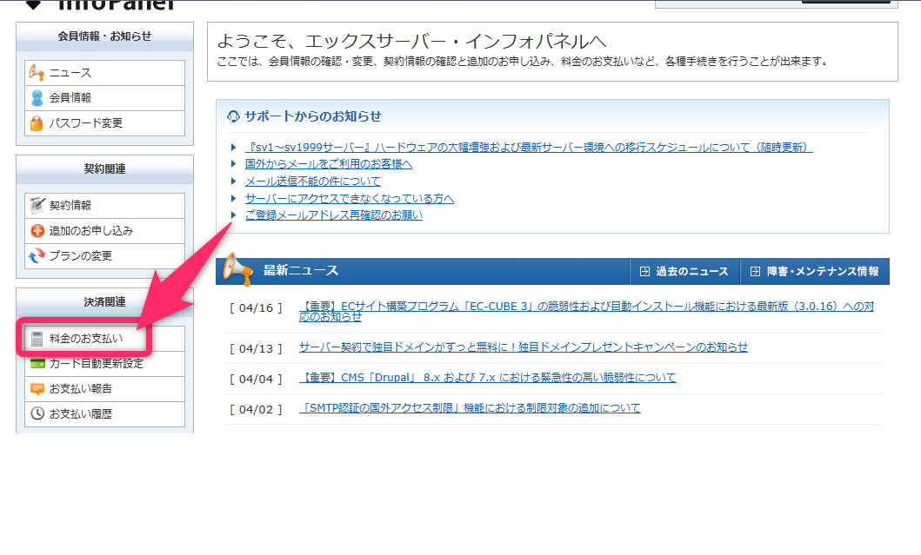Click the 決済関連 section header
921x555 pixels.
point(104,302)
